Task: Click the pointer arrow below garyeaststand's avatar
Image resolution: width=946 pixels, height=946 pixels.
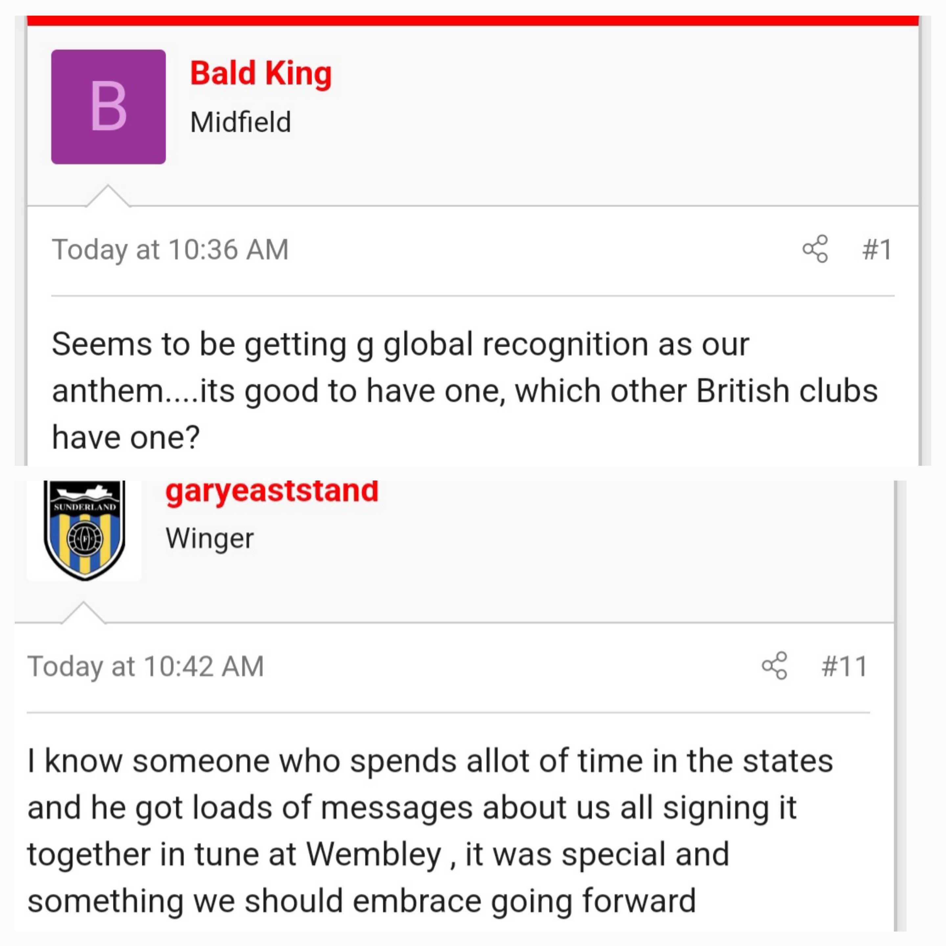Action: pos(83,613)
